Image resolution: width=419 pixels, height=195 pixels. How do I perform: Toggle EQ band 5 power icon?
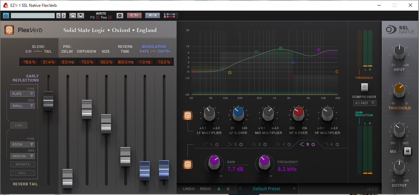click(x=313, y=144)
